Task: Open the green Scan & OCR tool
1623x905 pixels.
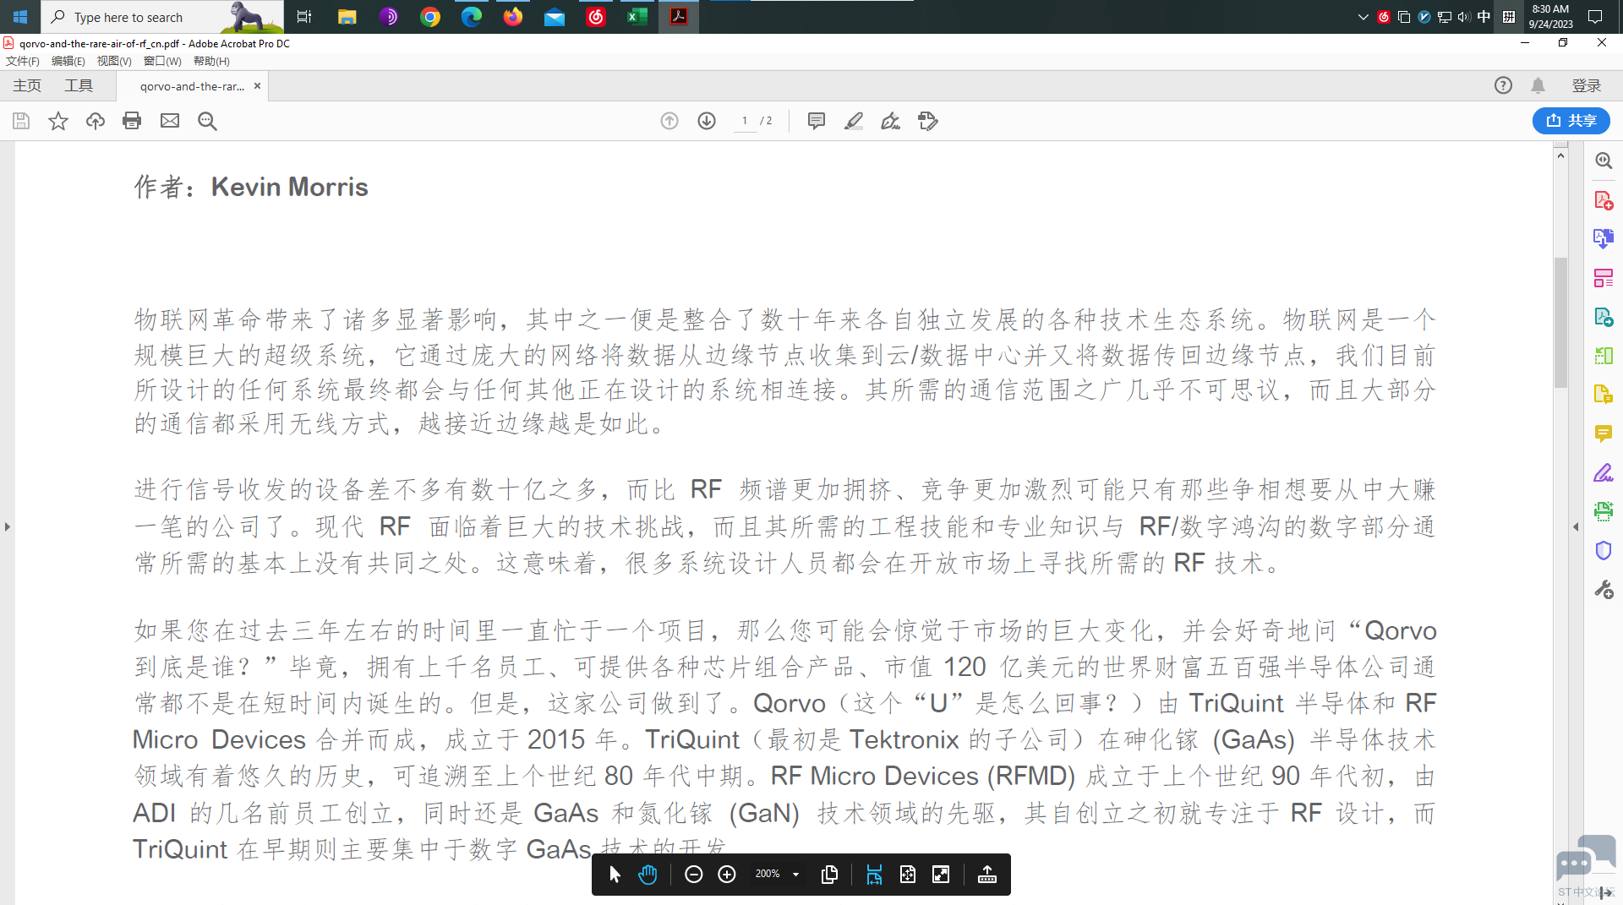Action: tap(1604, 511)
